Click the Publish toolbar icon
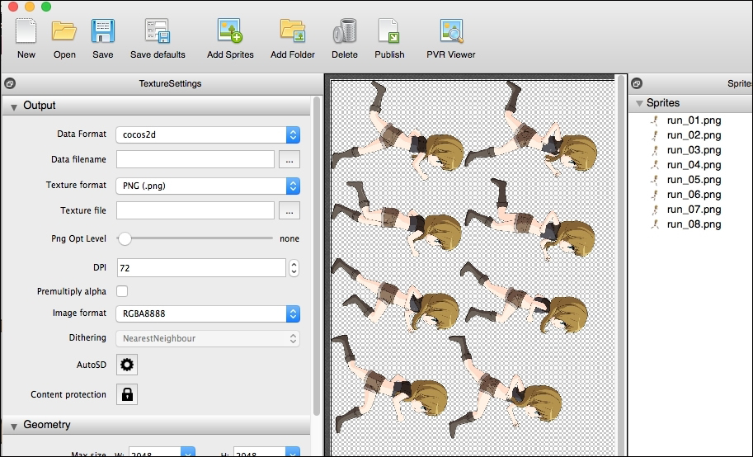Screen dimensions: 753x457 (x=389, y=31)
